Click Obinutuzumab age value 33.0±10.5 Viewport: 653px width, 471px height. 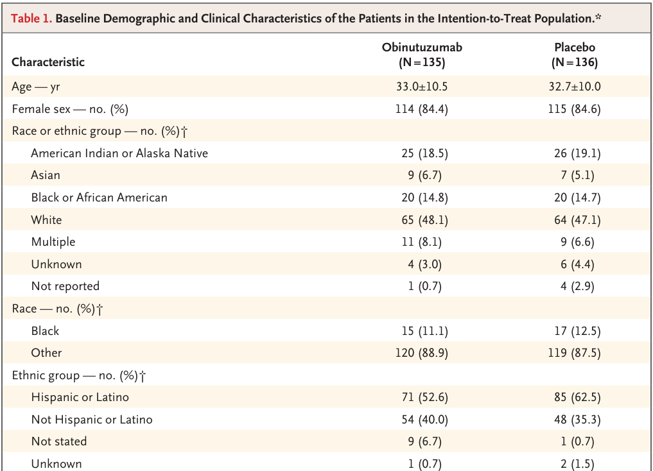422,87
